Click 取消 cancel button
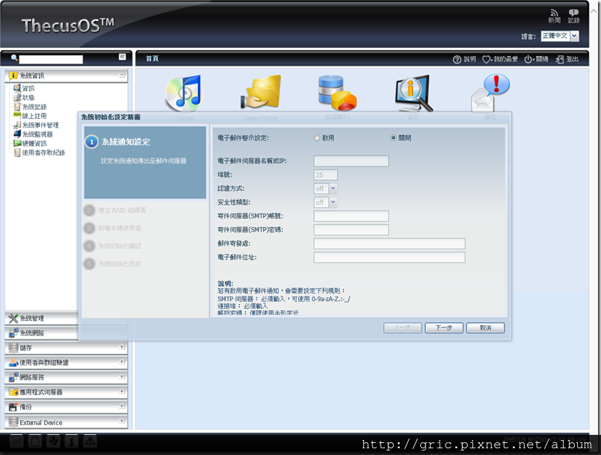Viewport: 601px width, 455px height. coord(485,328)
